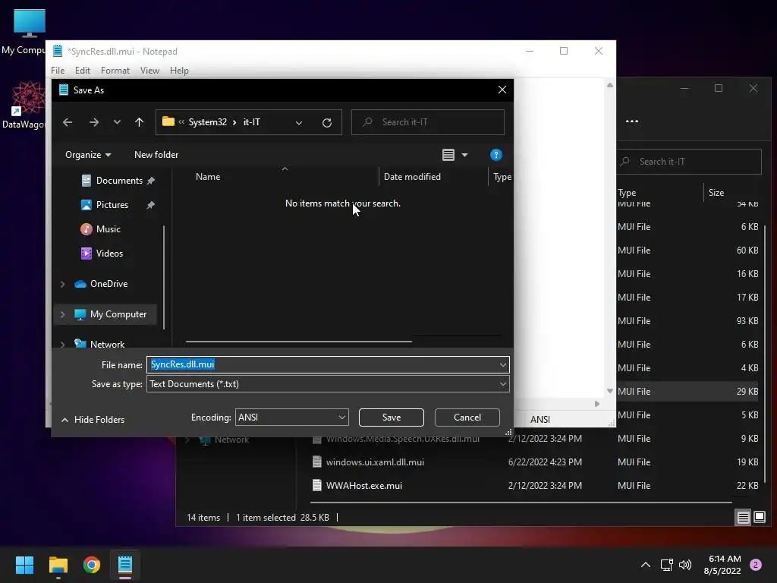
Task: Open Notepad Edit menu
Action: point(82,71)
